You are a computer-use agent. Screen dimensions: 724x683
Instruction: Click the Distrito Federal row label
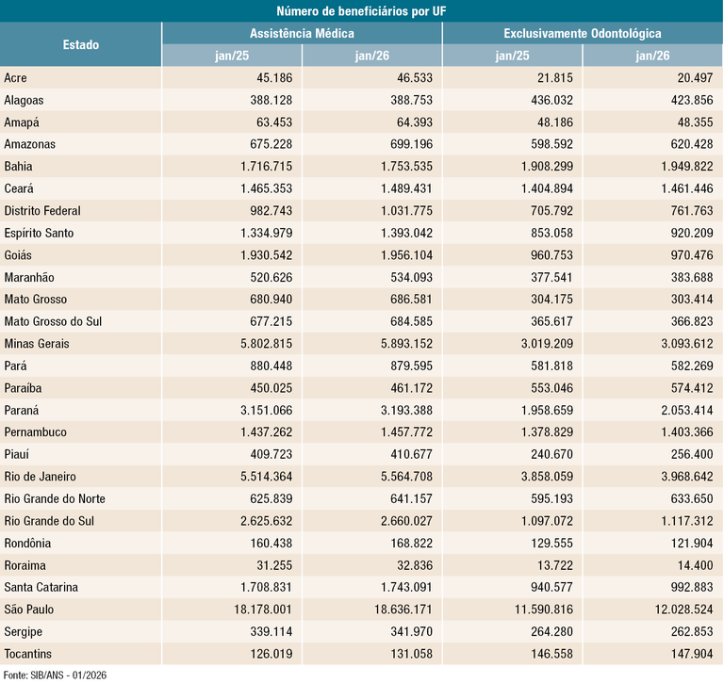[x=42, y=211]
